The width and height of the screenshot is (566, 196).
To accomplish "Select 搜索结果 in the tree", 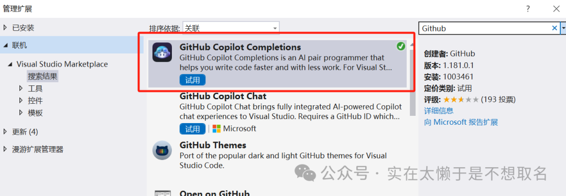I will pos(42,76).
